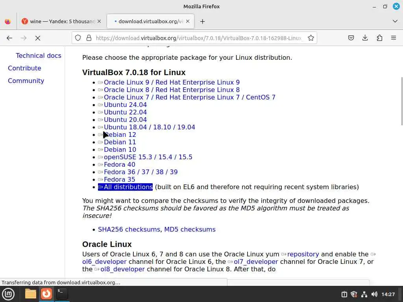The image size is (403, 302).
Task: Open Technical docs sidebar link
Action: tap(39, 56)
